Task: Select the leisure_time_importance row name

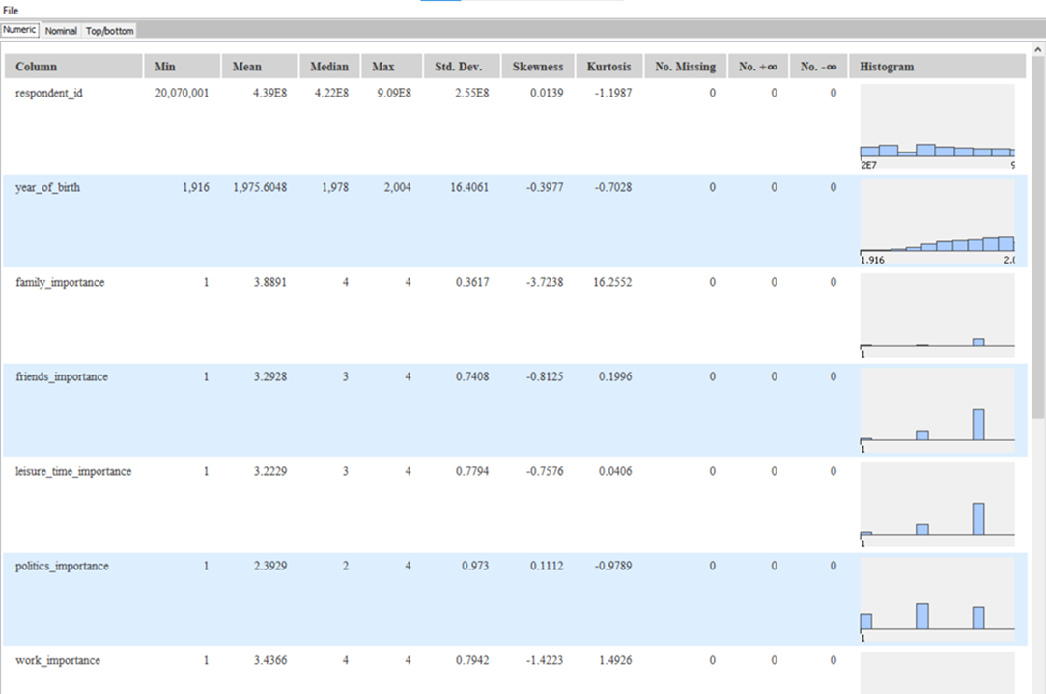Action: [x=73, y=471]
